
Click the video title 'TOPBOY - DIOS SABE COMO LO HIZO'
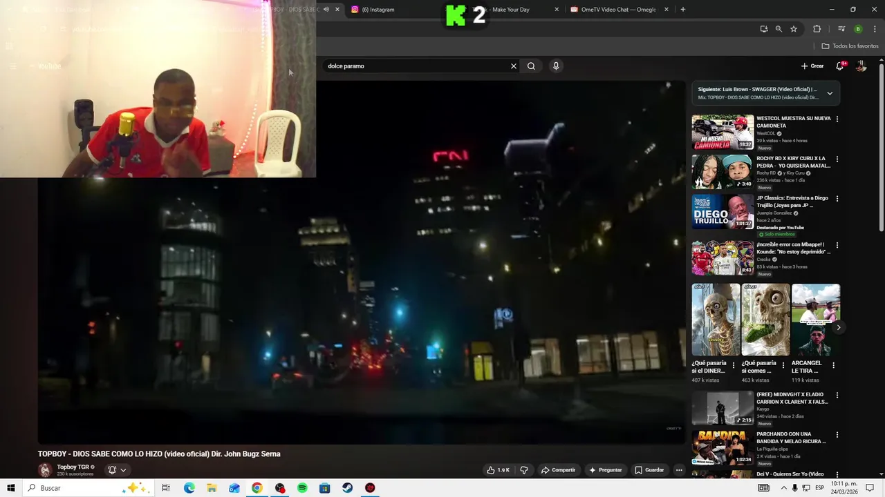click(x=159, y=454)
